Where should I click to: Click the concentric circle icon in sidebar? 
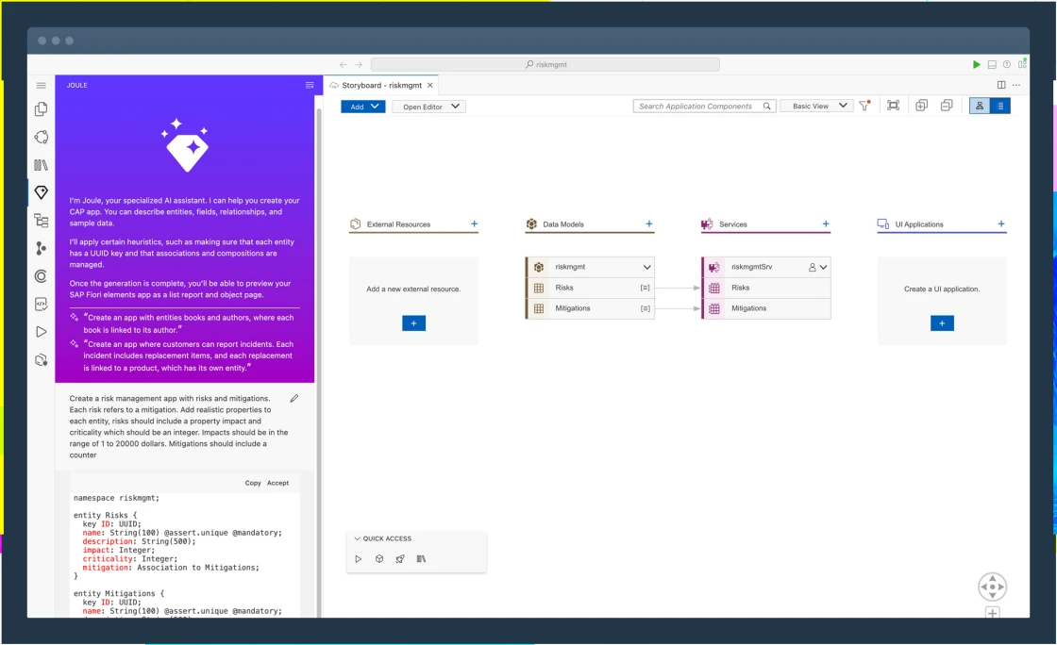[x=42, y=276]
